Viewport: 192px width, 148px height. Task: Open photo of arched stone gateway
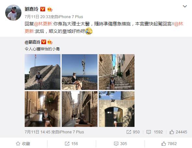point(117,109)
